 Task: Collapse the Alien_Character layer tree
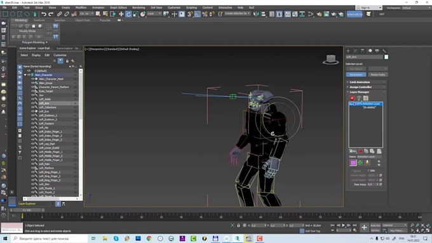[x=25, y=75]
